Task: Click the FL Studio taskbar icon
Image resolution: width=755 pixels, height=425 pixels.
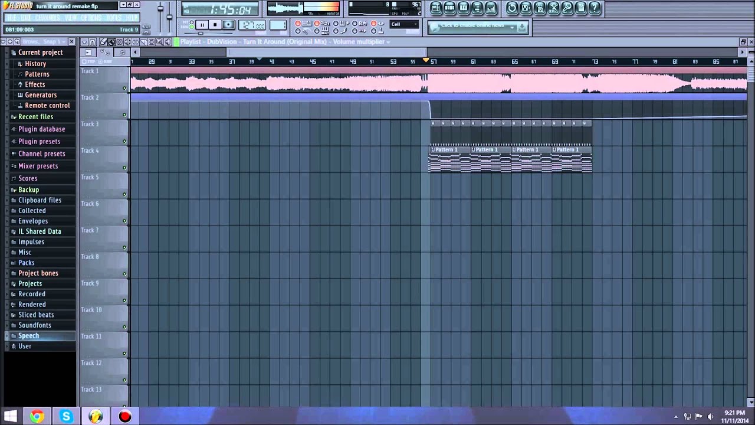Action: (96, 417)
